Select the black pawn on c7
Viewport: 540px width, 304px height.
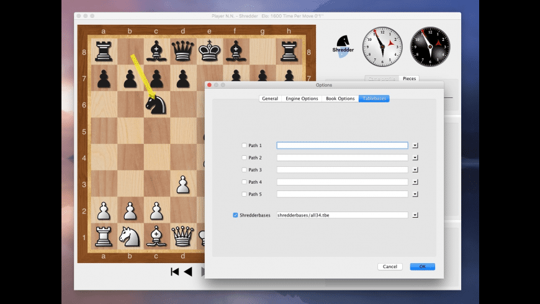click(x=156, y=78)
